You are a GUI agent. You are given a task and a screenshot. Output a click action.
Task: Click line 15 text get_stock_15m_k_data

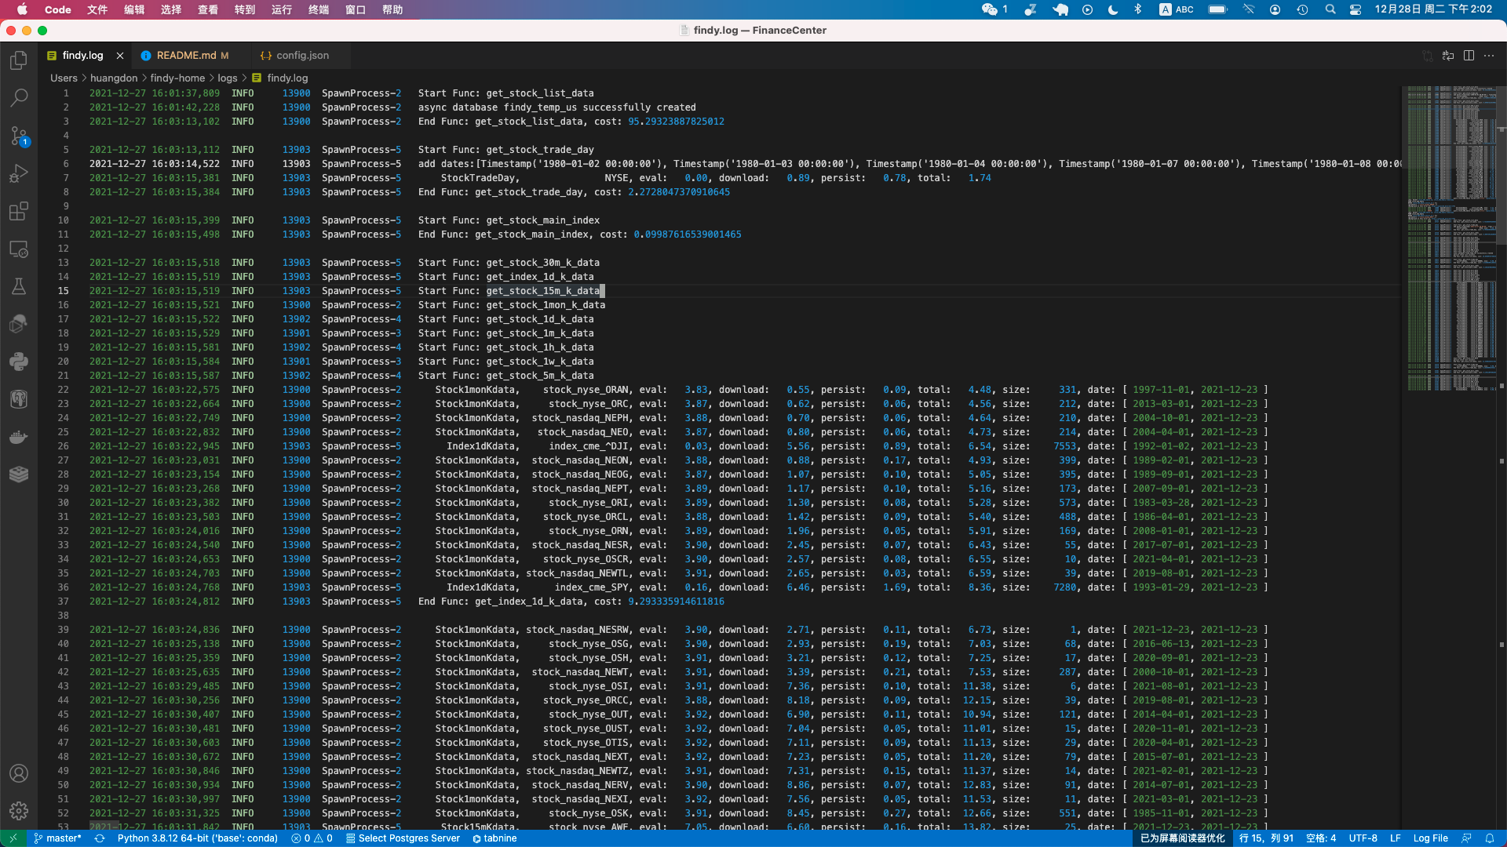[x=543, y=291]
